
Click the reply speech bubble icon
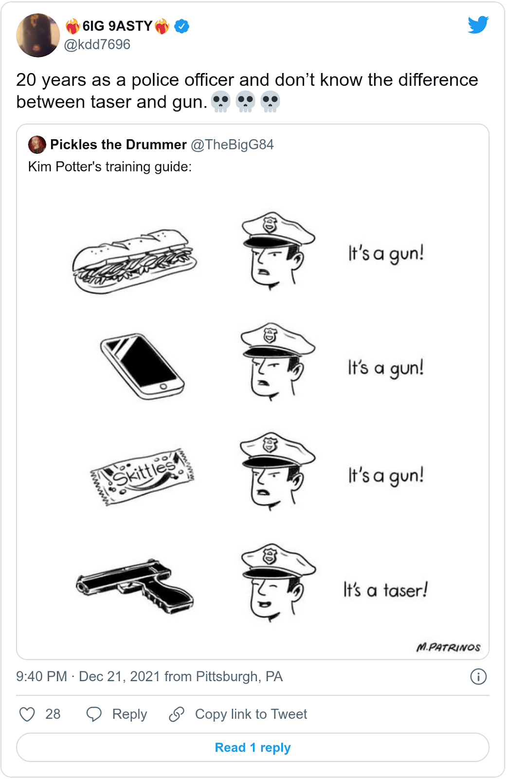[94, 714]
